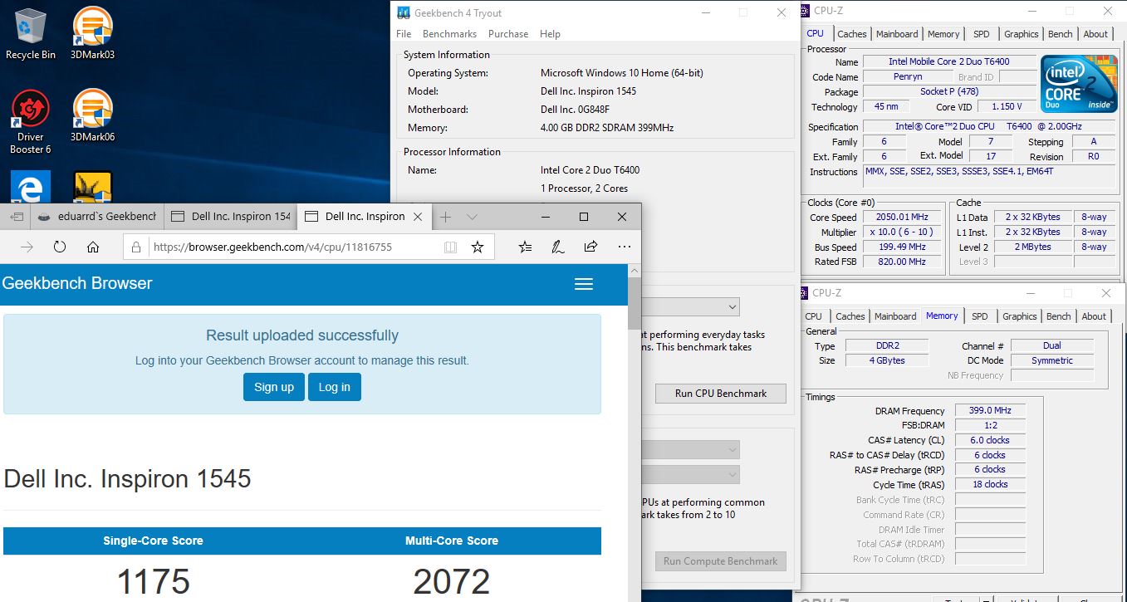Image resolution: width=1127 pixels, height=602 pixels.
Task: Click the CAS# Latency 6.0 clocks value
Action: (990, 441)
